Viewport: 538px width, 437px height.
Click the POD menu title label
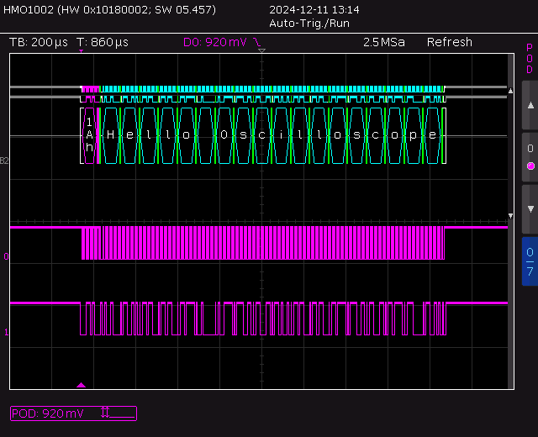point(530,61)
